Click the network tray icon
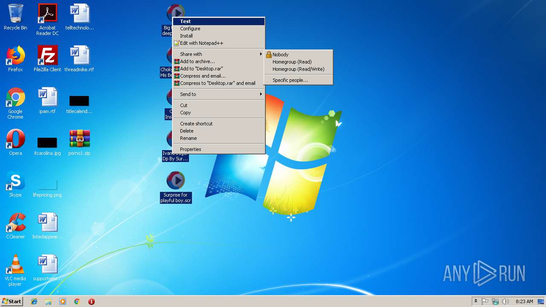546x307 pixels. click(495, 301)
